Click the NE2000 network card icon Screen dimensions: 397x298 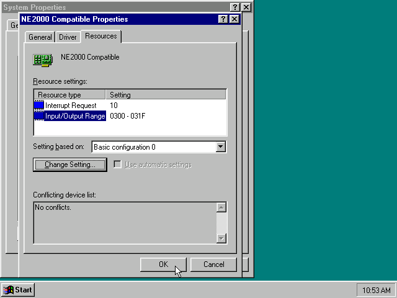(43, 60)
